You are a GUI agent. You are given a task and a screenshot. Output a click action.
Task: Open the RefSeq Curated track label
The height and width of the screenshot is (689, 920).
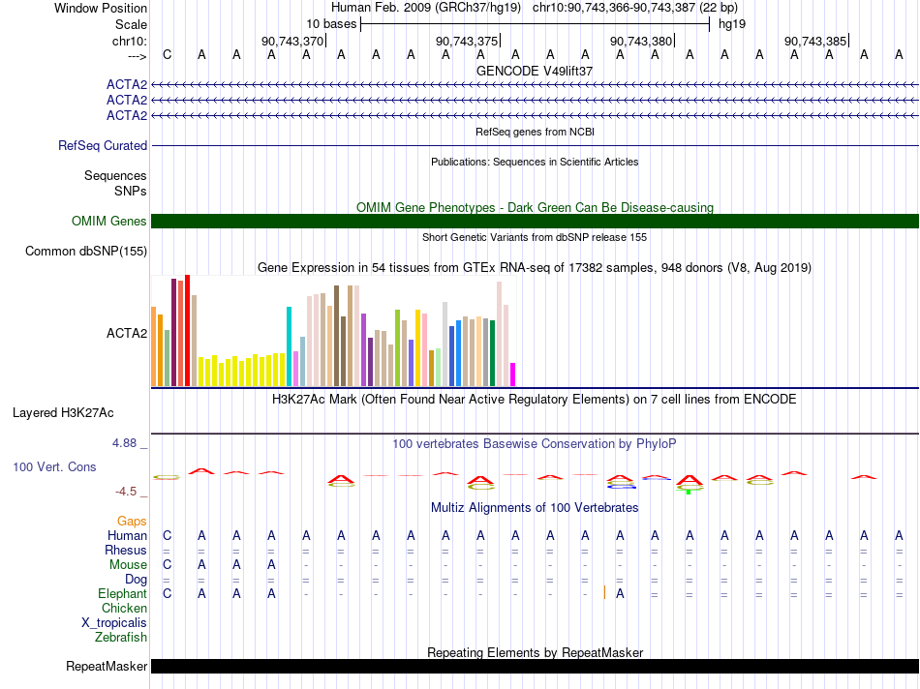102,145
